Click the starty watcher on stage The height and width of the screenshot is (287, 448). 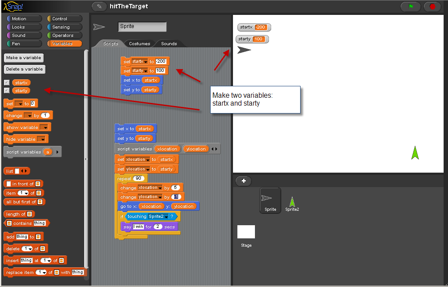pyautogui.click(x=252, y=39)
